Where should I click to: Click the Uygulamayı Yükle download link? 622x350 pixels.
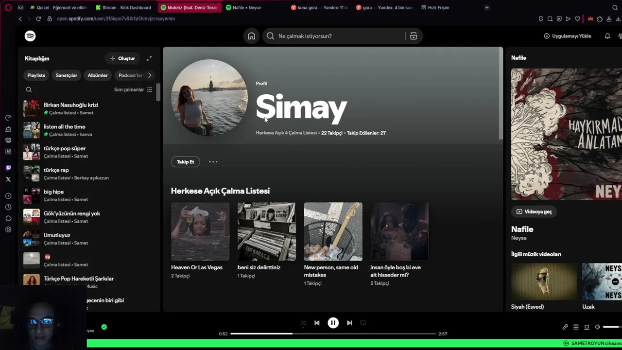[567, 36]
